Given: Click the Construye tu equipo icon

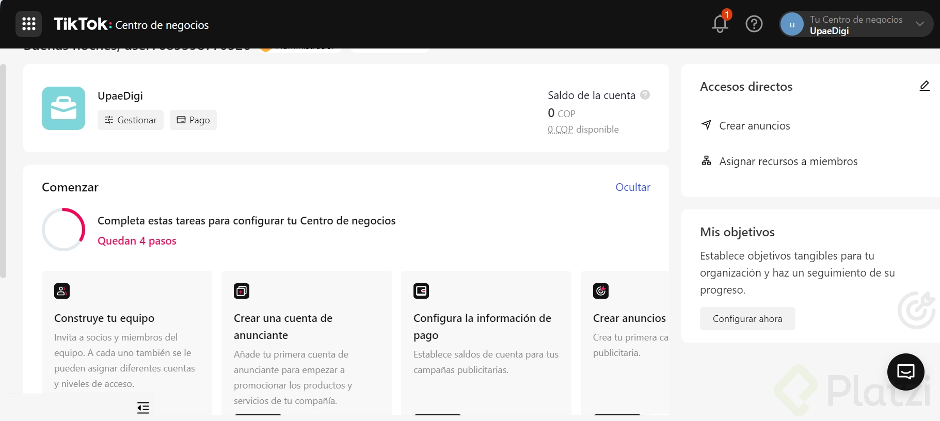Looking at the screenshot, I should coord(62,291).
